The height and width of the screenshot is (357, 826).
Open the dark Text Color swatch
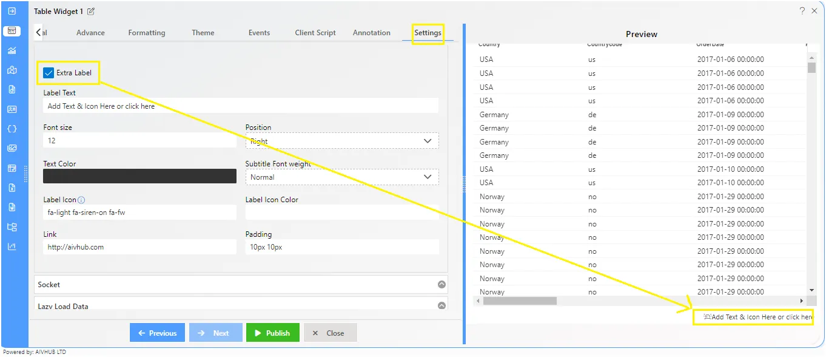point(139,176)
